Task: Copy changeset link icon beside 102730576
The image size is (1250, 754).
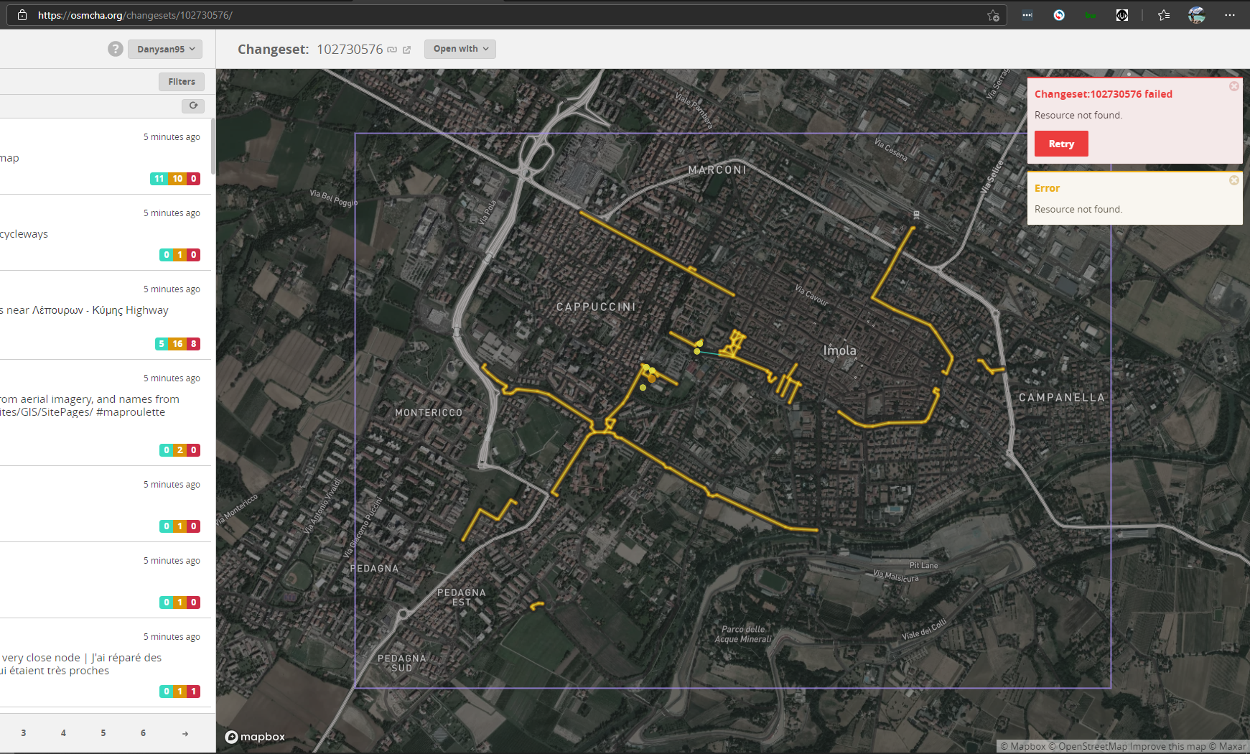Action: [392, 50]
